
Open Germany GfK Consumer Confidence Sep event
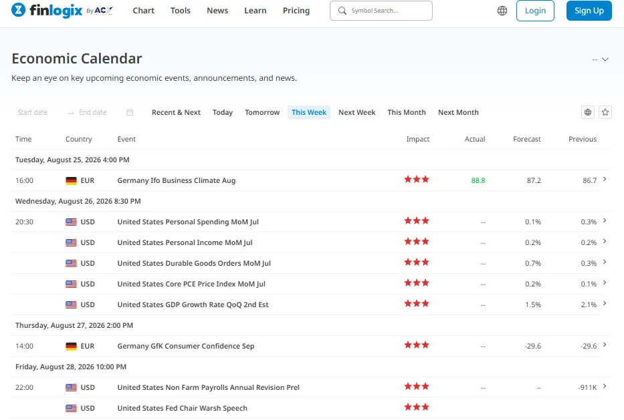tap(185, 346)
